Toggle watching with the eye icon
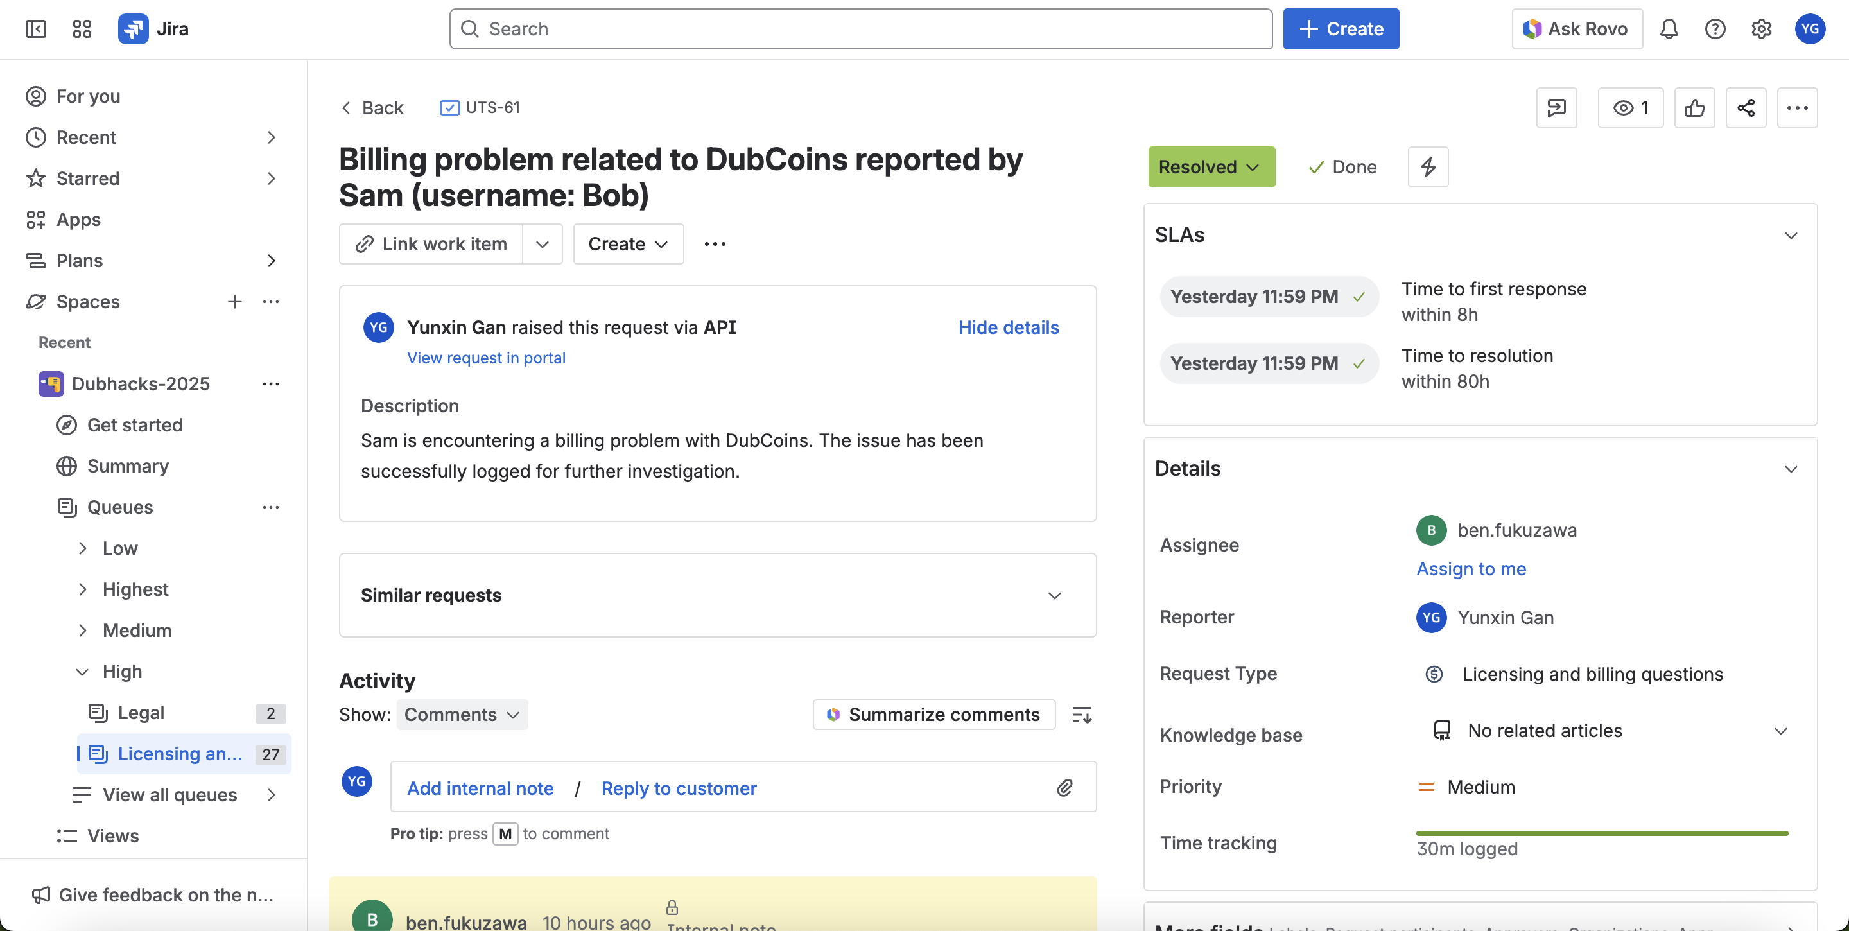This screenshot has width=1849, height=931. click(x=1629, y=108)
